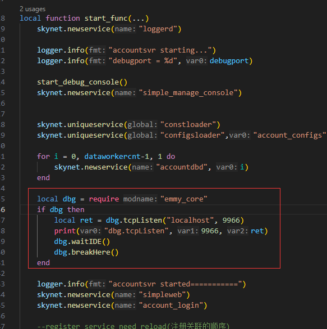This screenshot has height=329, width=327.
Task: Click the 9966 port number inside the tcpListen call
Action: click(231, 220)
